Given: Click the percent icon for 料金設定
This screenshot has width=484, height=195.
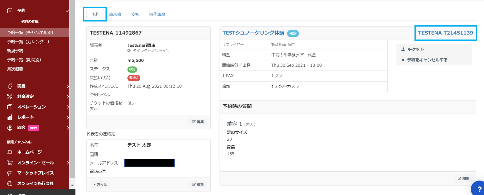Looking at the screenshot, I should pos(10,96).
